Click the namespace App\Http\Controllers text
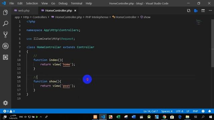The width and height of the screenshot is (214, 120). point(53,30)
